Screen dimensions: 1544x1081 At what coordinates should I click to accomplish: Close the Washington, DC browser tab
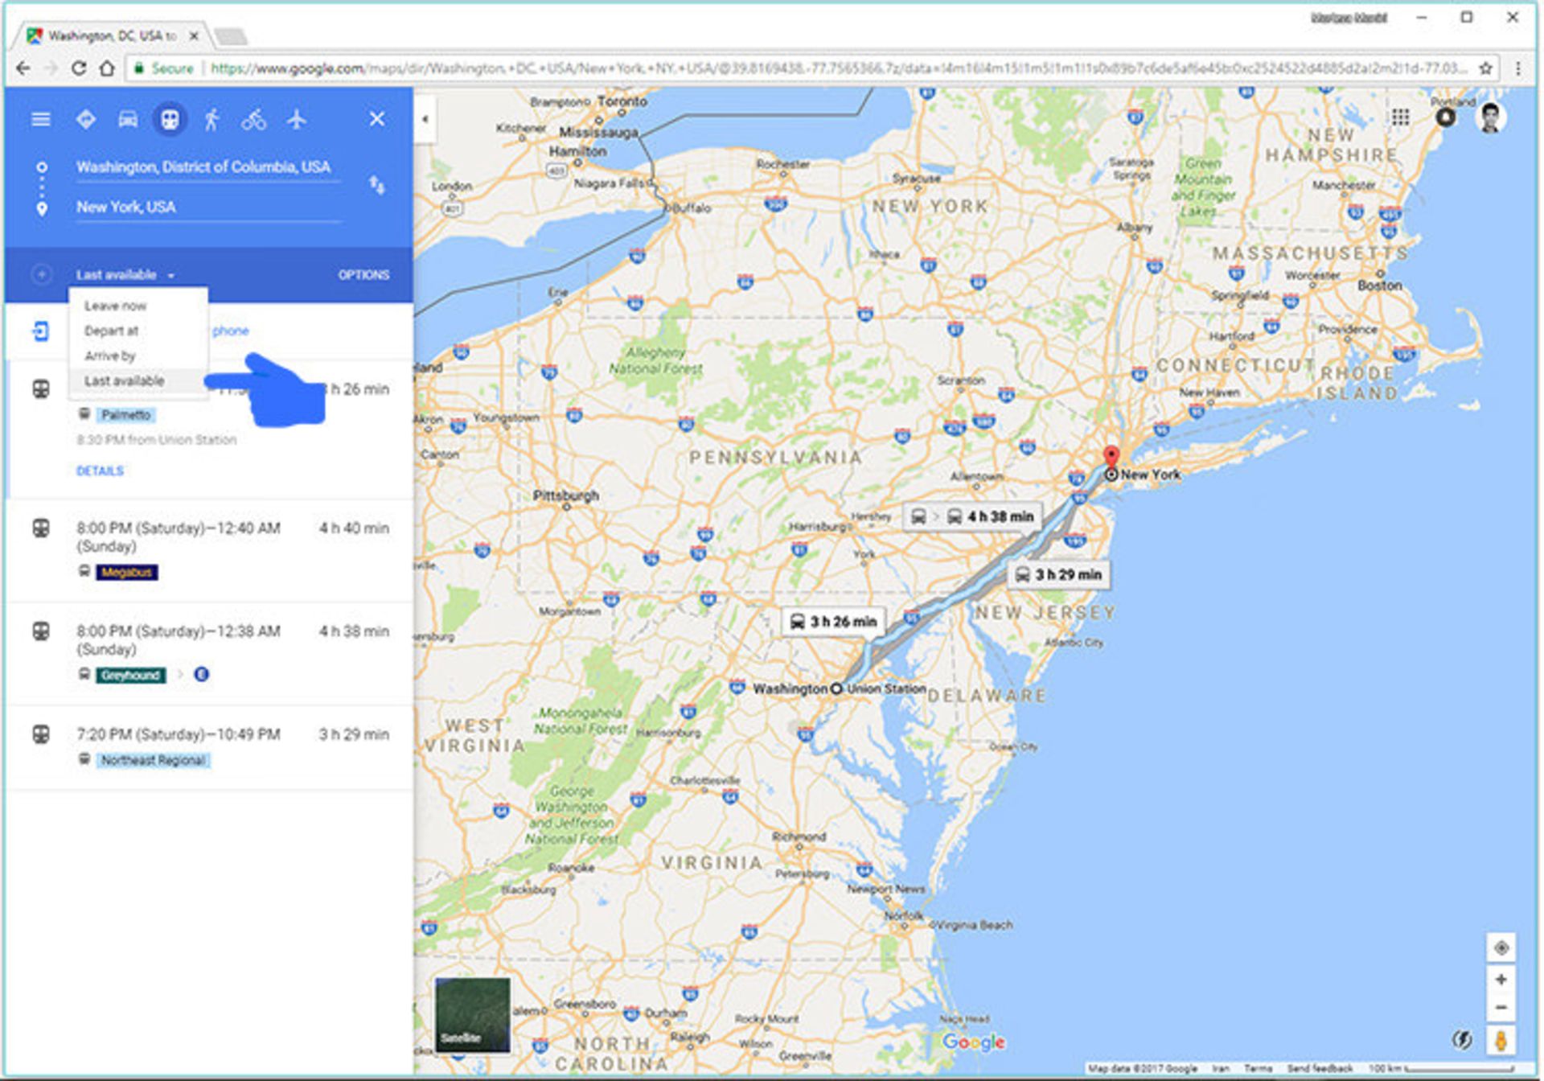click(194, 36)
